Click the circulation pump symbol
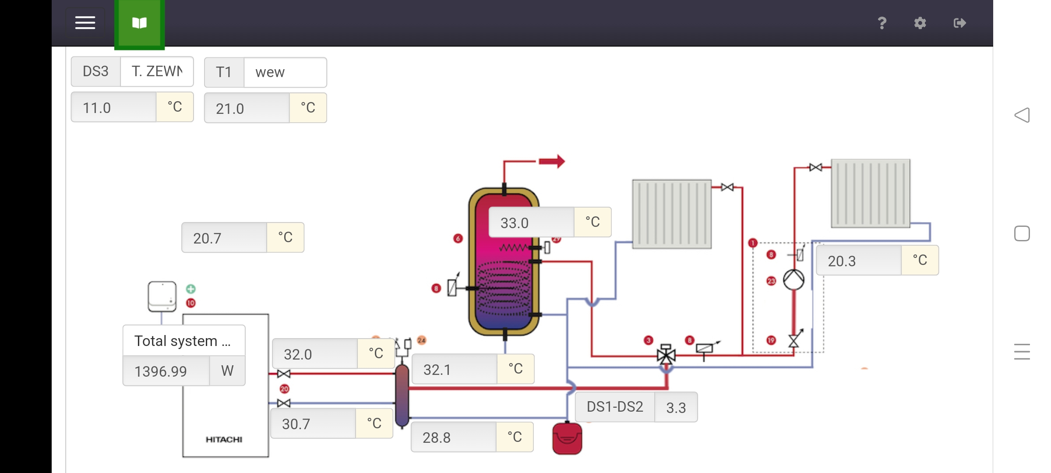The width and height of the screenshot is (1051, 473). 794,279
